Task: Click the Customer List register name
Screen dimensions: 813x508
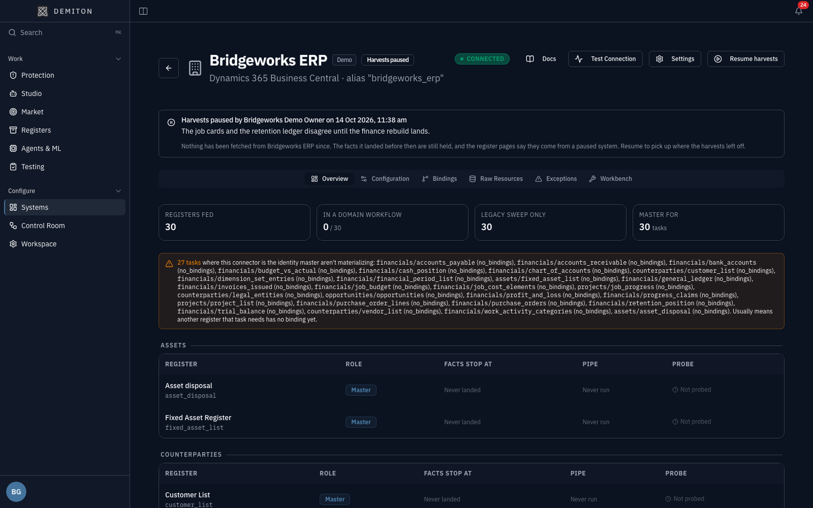Action: click(187, 495)
